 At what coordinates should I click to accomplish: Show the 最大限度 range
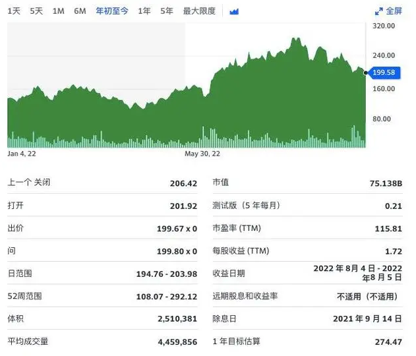pos(199,11)
